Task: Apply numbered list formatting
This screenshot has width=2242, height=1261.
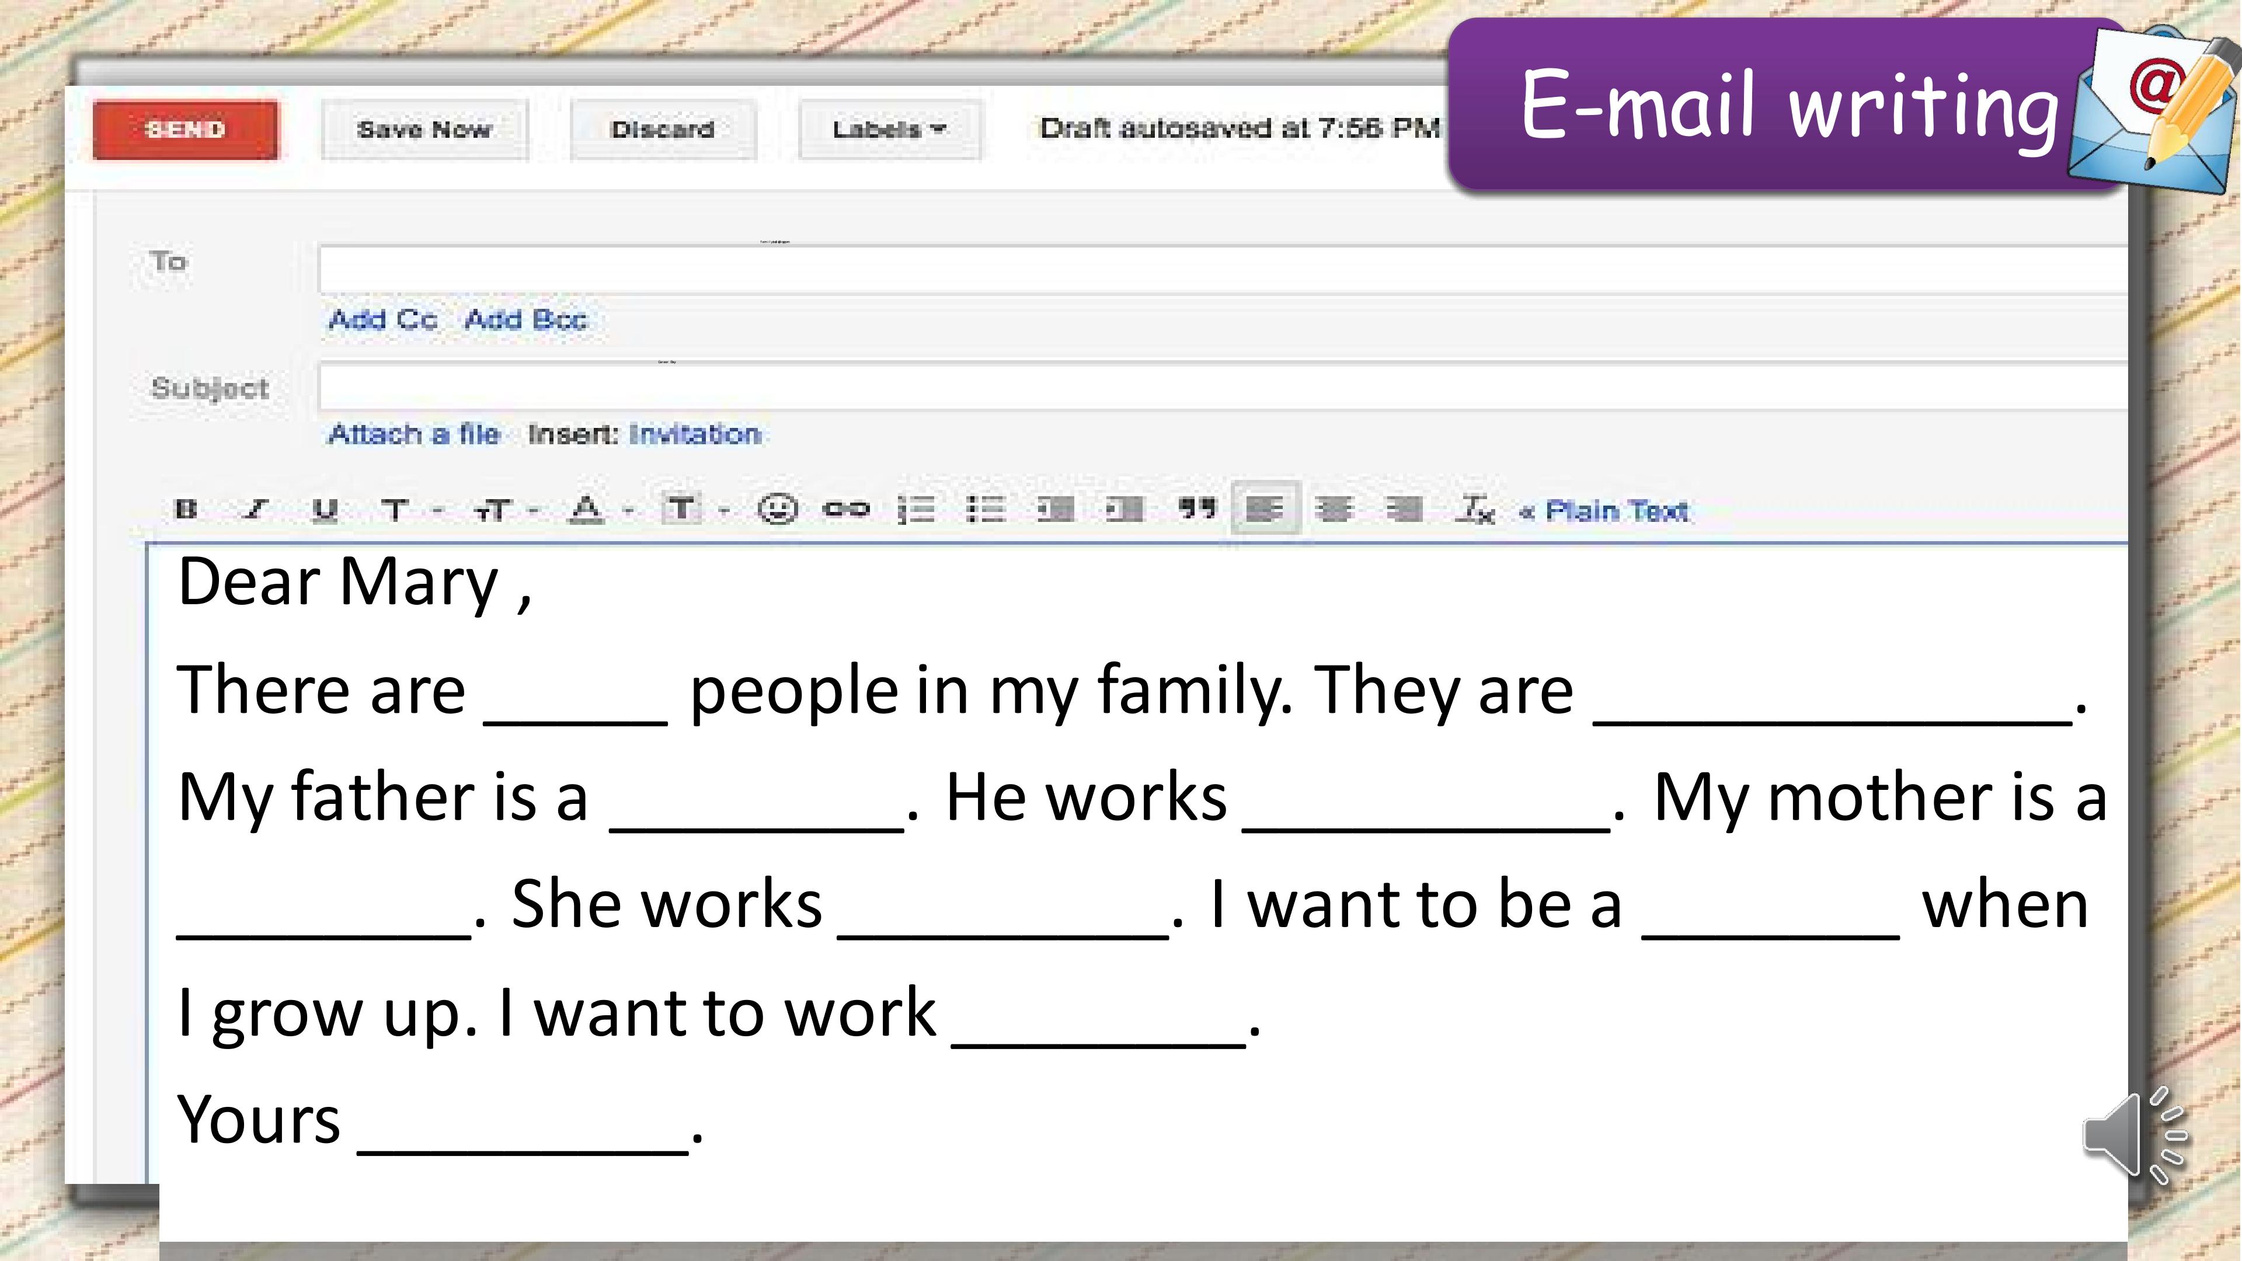Action: (x=915, y=509)
